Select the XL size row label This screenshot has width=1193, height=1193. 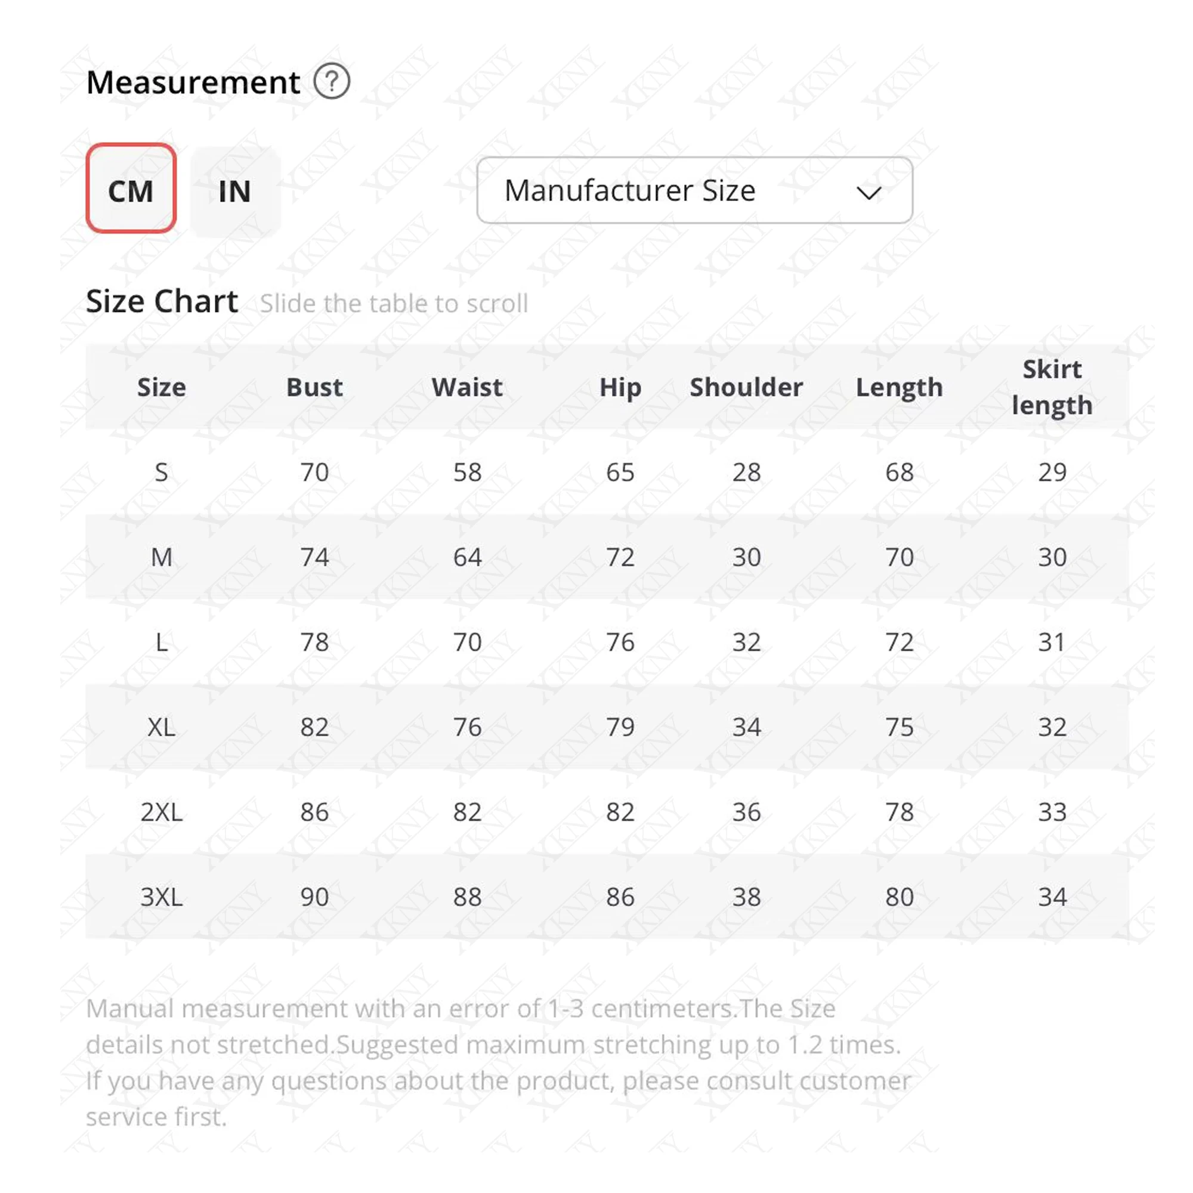(x=162, y=727)
